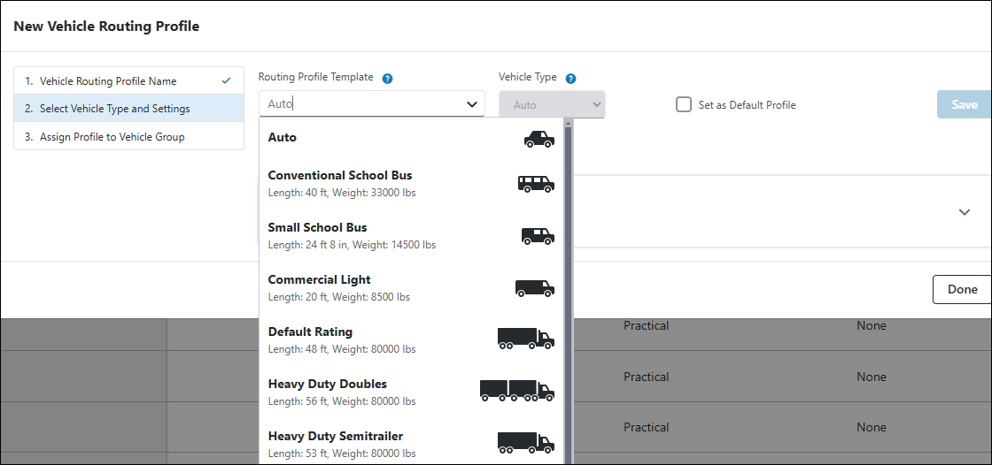992x465 pixels.
Task: Collapse the Routing Profile Template dropdown arrow
Action: pyautogui.click(x=472, y=104)
